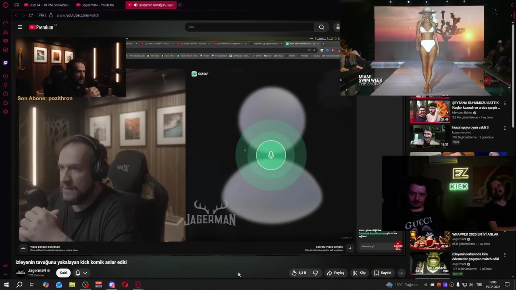Open the YouTube hamburger guide menu

tap(20, 27)
